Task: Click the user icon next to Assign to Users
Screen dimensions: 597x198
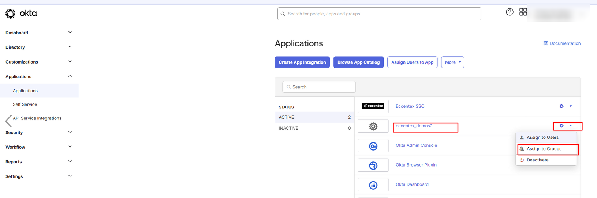Action: coord(522,137)
